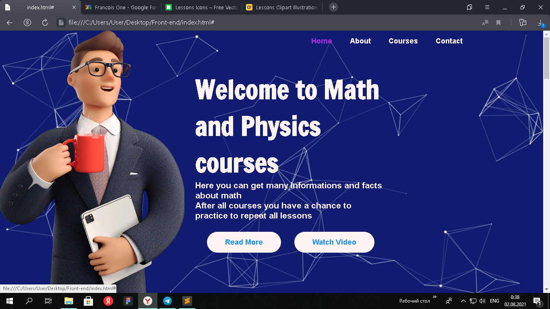Switch the ENG input language indicator
550x309 pixels.
(494, 301)
